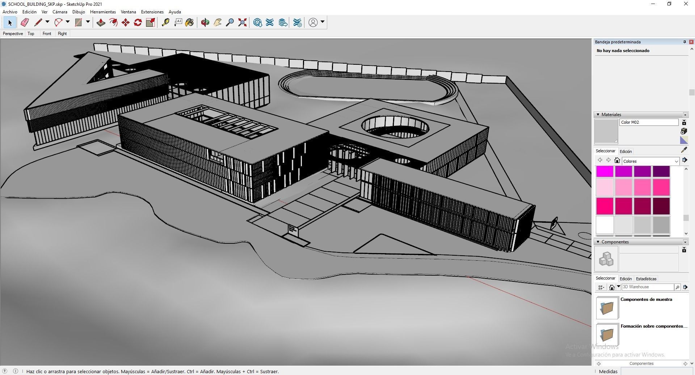695x375 pixels.
Task: Click tray previous arrow beside Componentes
Action: tap(598, 363)
